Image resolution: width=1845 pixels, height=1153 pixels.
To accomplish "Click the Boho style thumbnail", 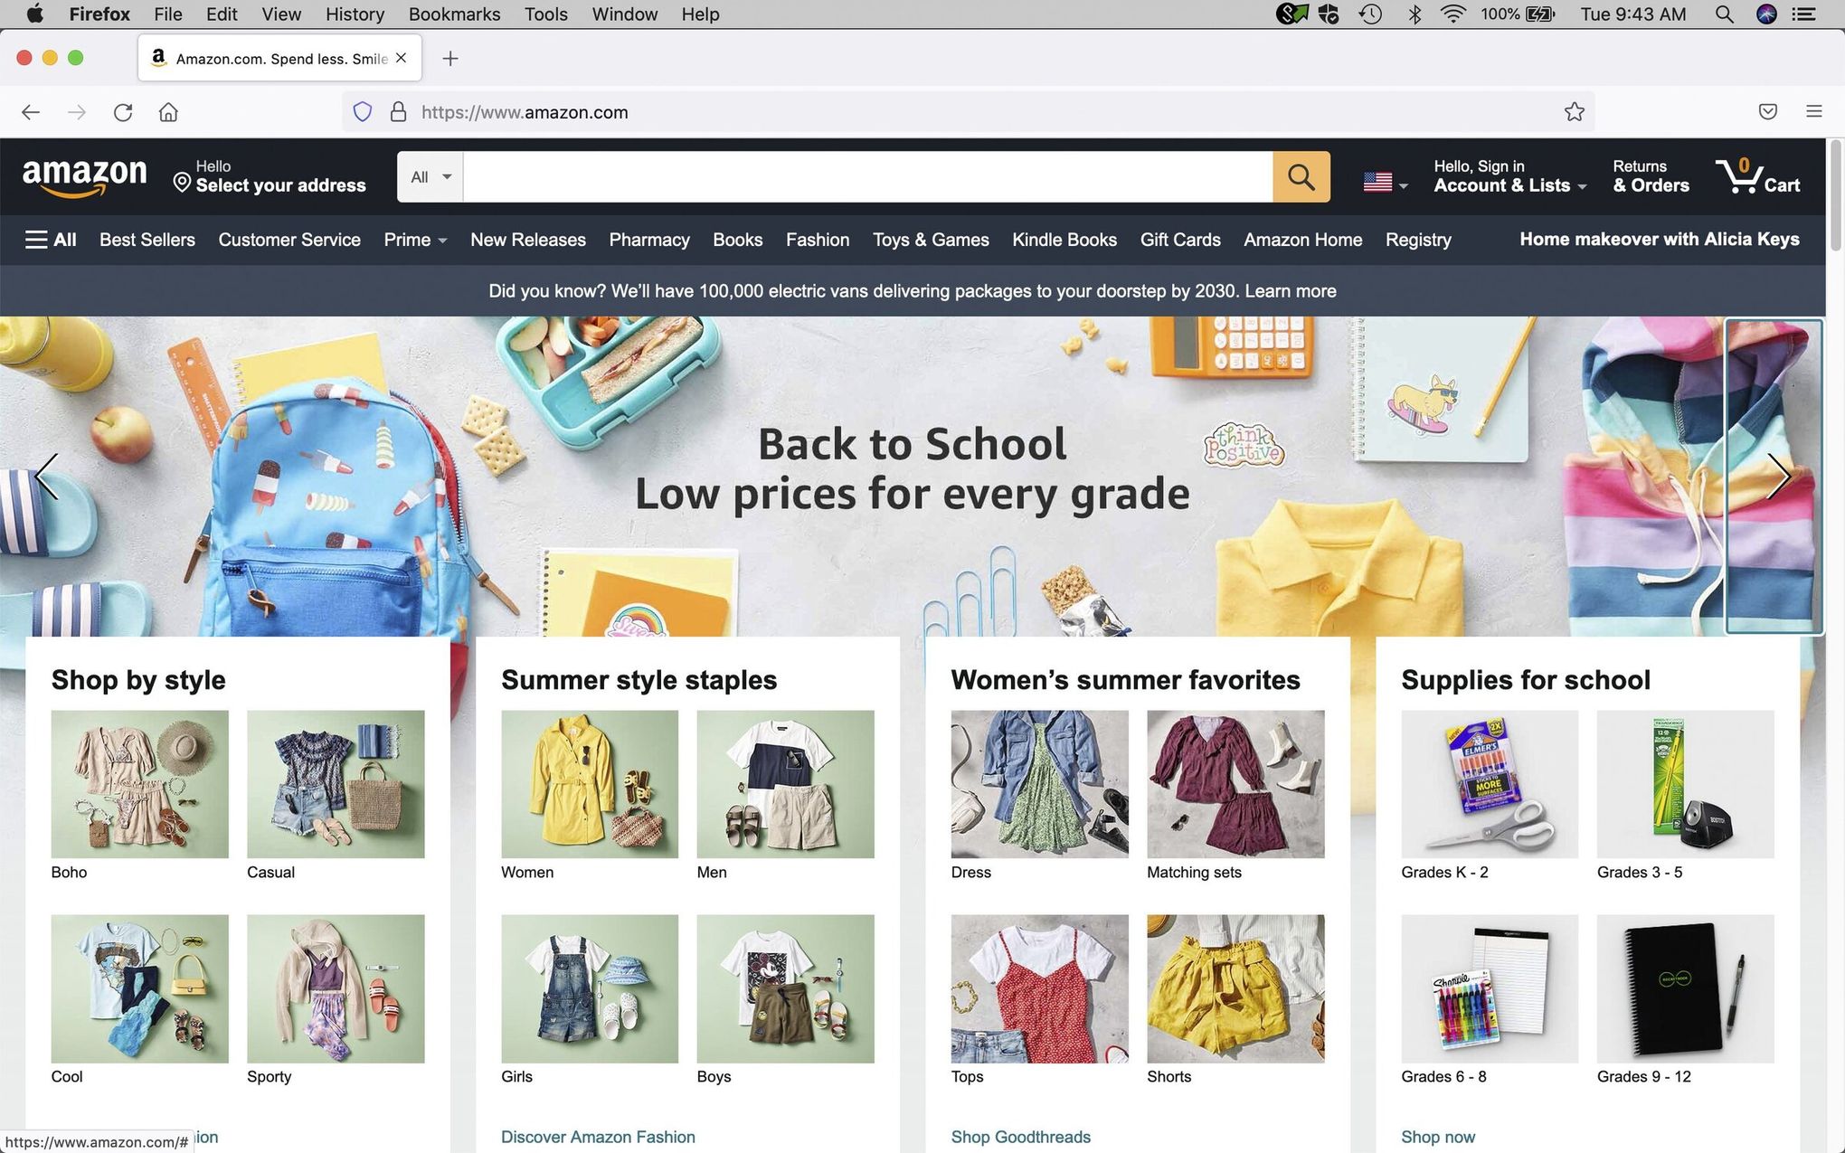I will (x=139, y=784).
